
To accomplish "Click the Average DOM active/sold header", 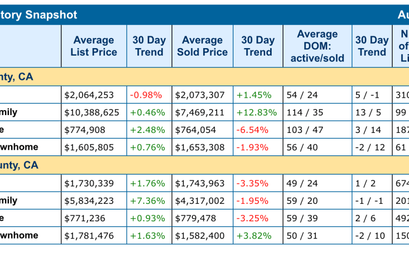I will tap(317, 46).
